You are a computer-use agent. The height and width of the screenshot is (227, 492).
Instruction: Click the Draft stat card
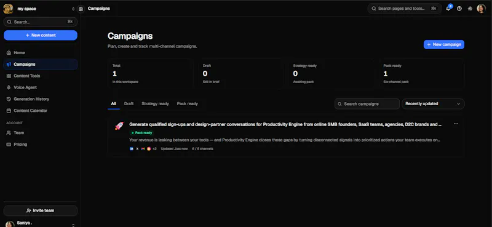pyautogui.click(x=240, y=74)
